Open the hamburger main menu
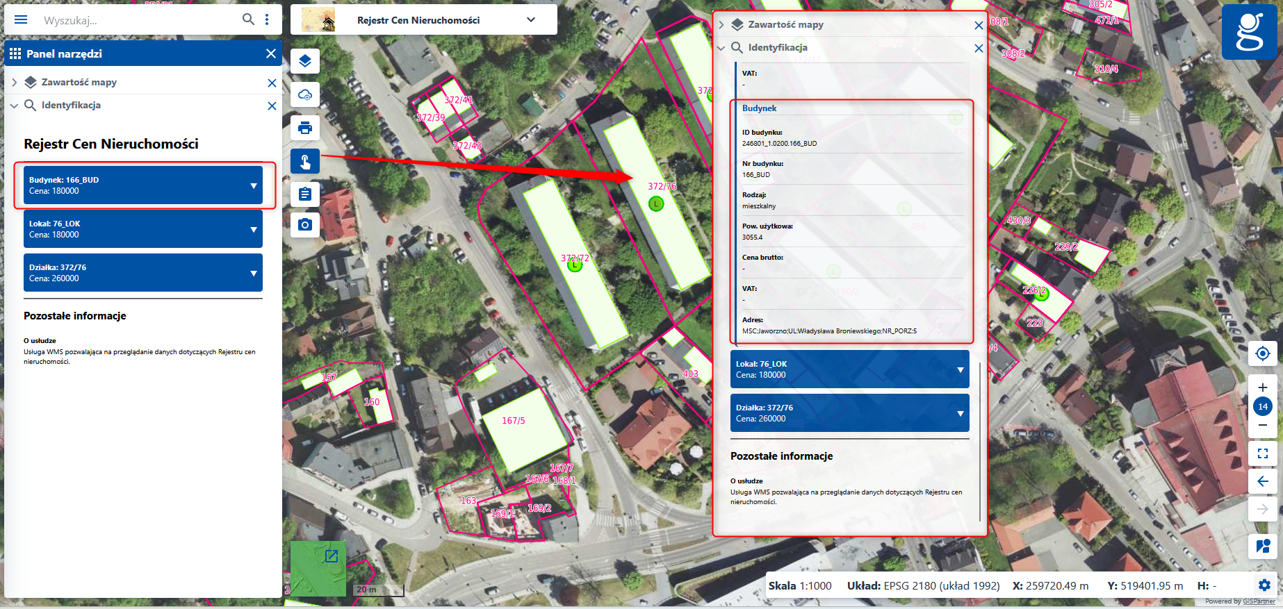Viewport: 1283px width, 609px height. pos(21,19)
